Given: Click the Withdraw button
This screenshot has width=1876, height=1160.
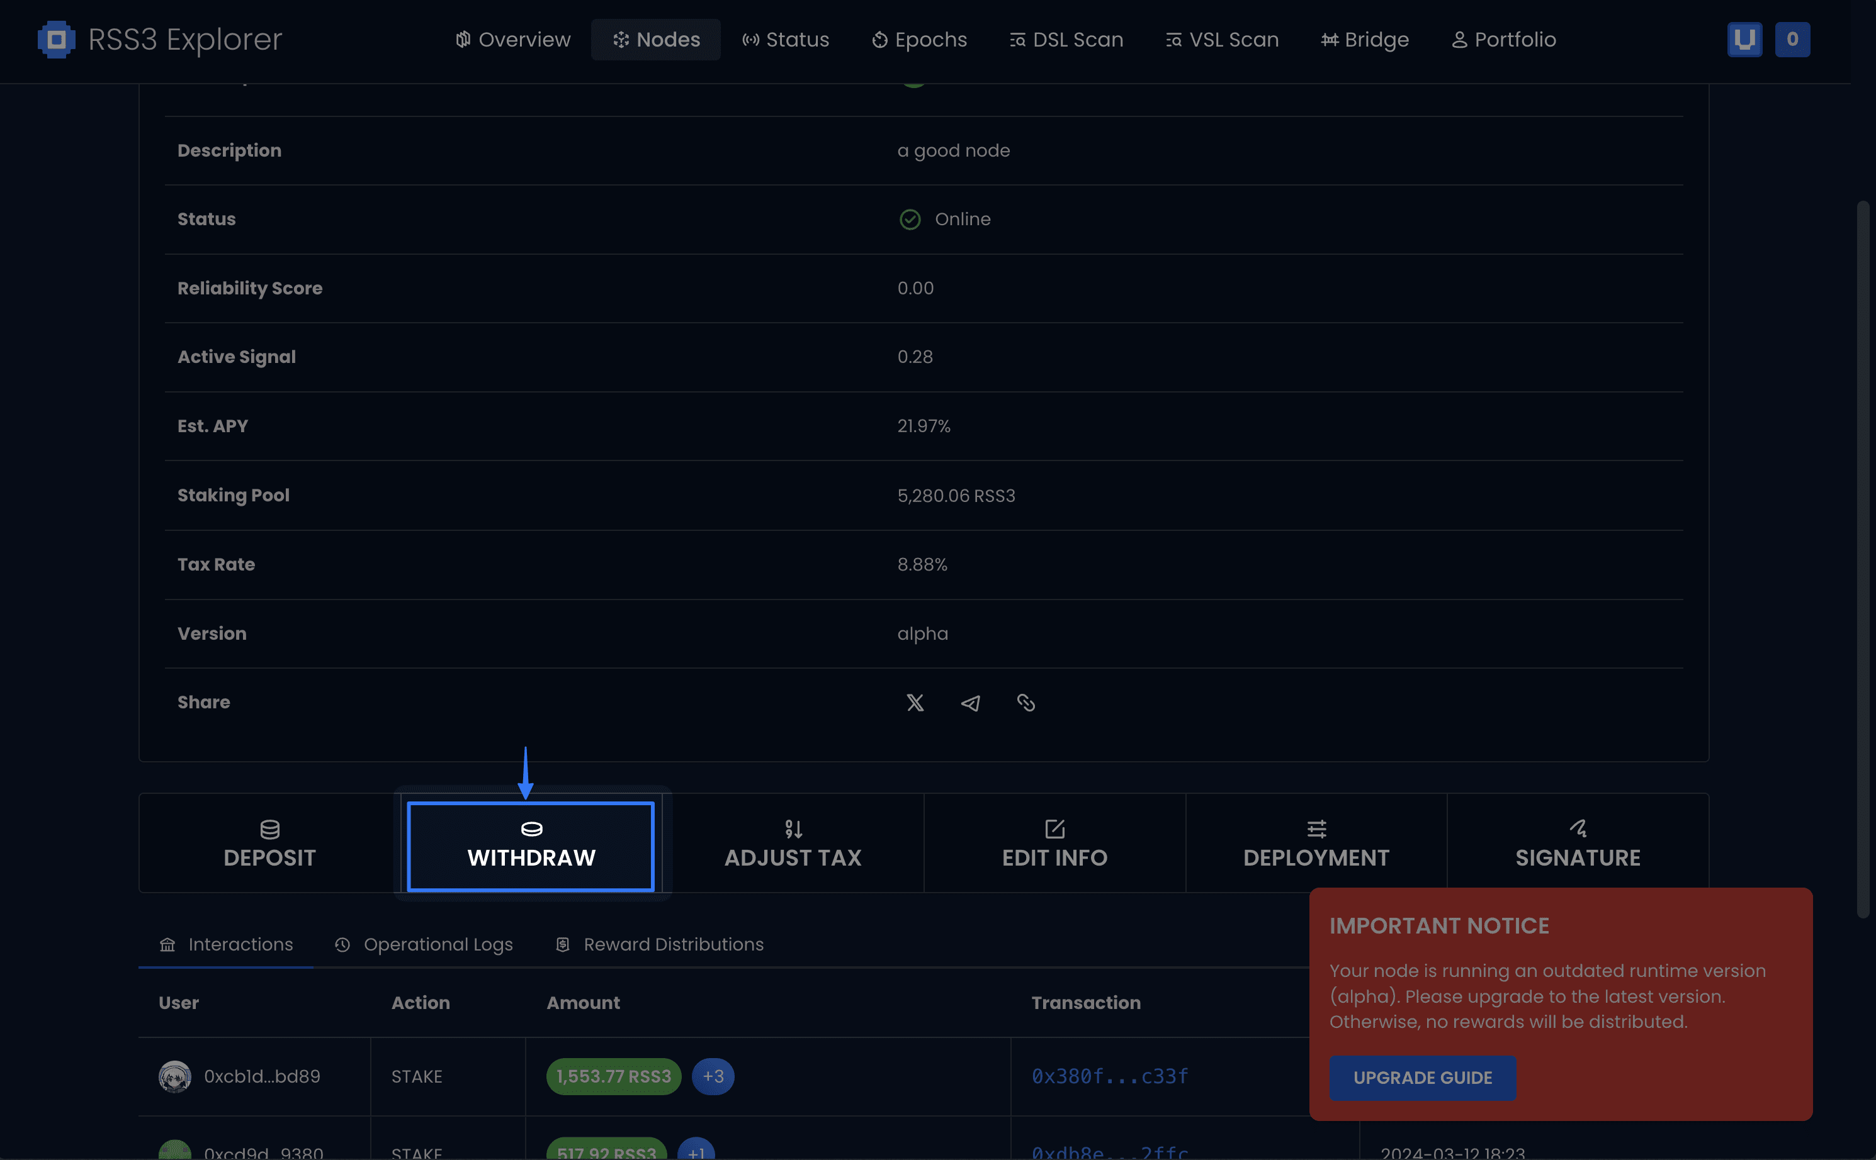Looking at the screenshot, I should [x=531, y=846].
